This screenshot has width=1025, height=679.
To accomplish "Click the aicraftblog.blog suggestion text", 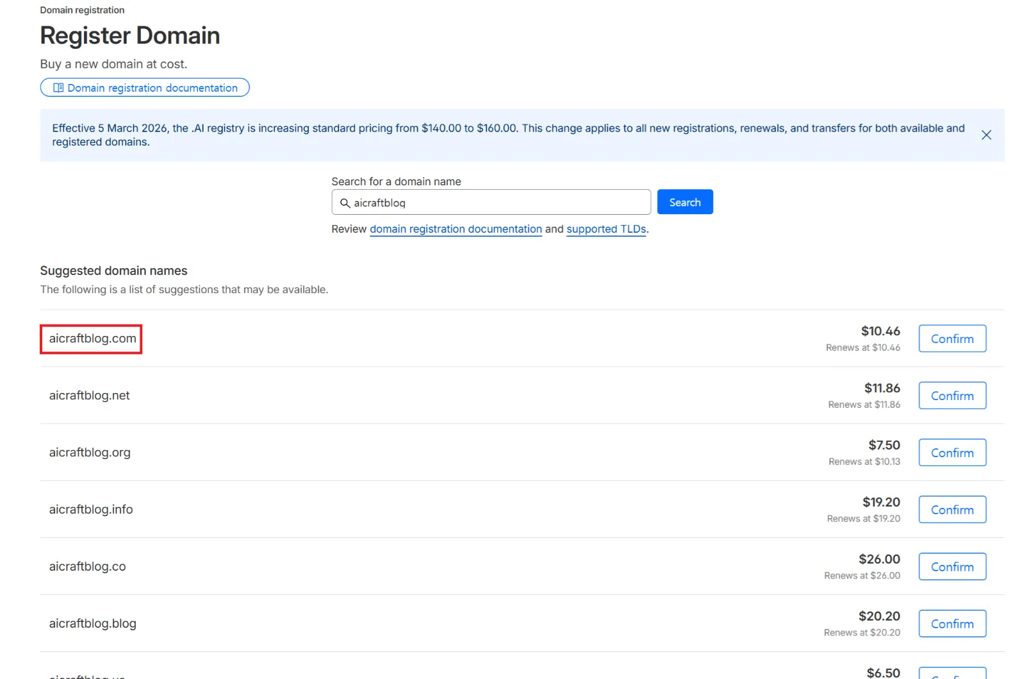I will click(92, 624).
